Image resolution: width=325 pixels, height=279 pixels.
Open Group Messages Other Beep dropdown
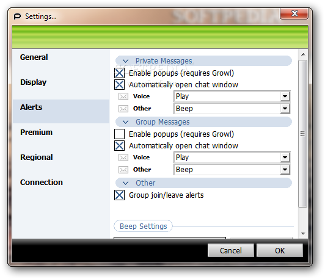pyautogui.click(x=232, y=170)
